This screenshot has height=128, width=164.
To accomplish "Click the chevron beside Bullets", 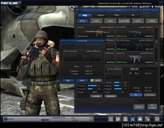I will 78,92.
